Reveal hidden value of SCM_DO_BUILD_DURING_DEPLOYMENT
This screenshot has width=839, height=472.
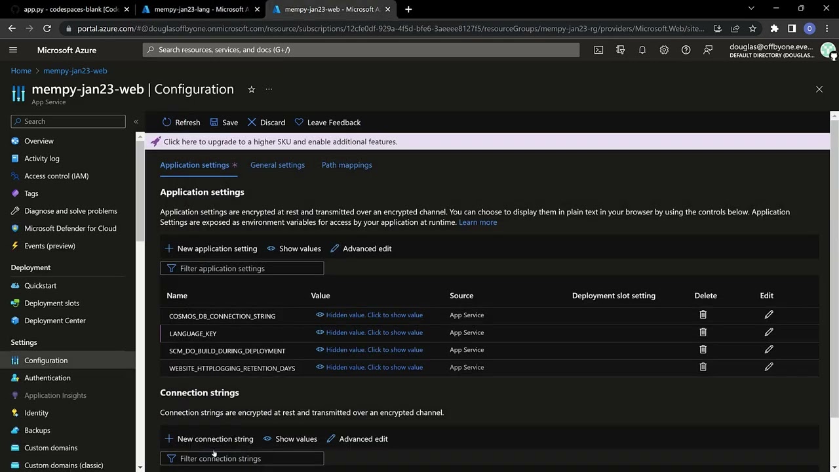point(369,349)
